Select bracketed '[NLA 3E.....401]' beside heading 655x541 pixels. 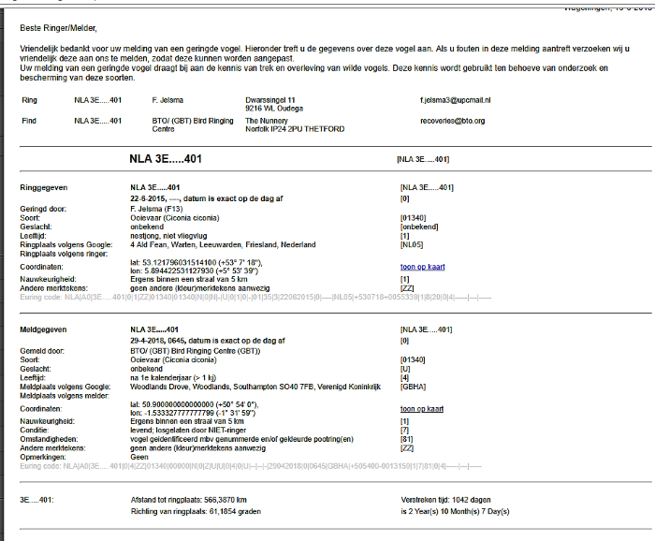pyautogui.click(x=423, y=159)
